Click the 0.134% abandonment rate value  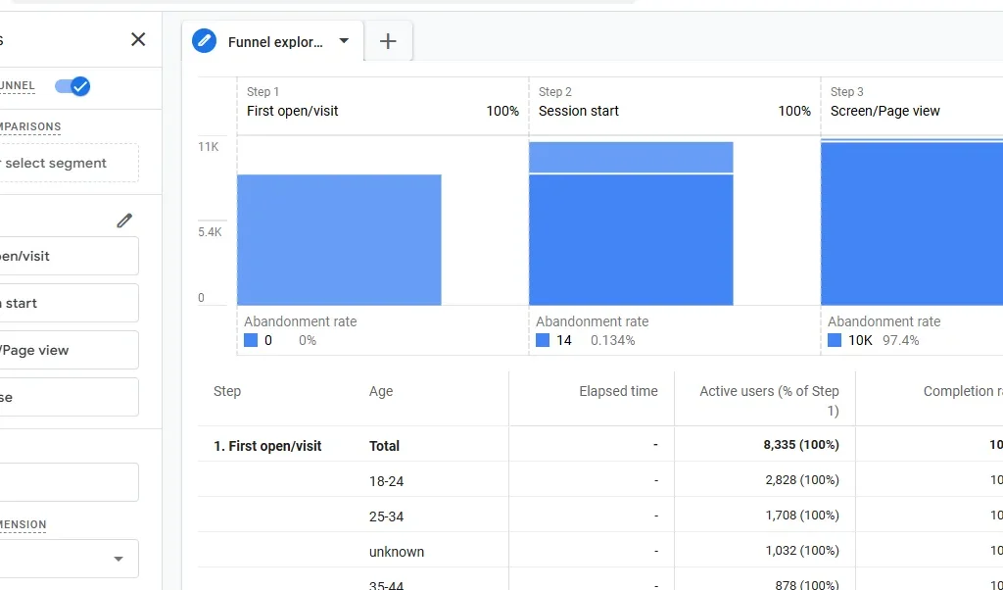coord(613,340)
